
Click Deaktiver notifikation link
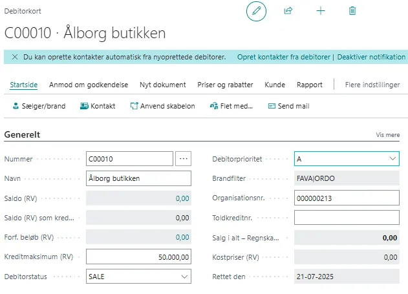pyautogui.click(x=371, y=57)
